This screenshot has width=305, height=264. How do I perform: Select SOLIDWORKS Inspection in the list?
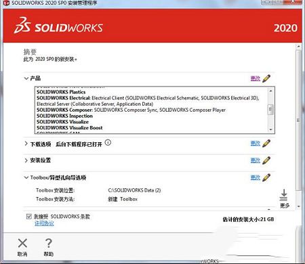64,116
